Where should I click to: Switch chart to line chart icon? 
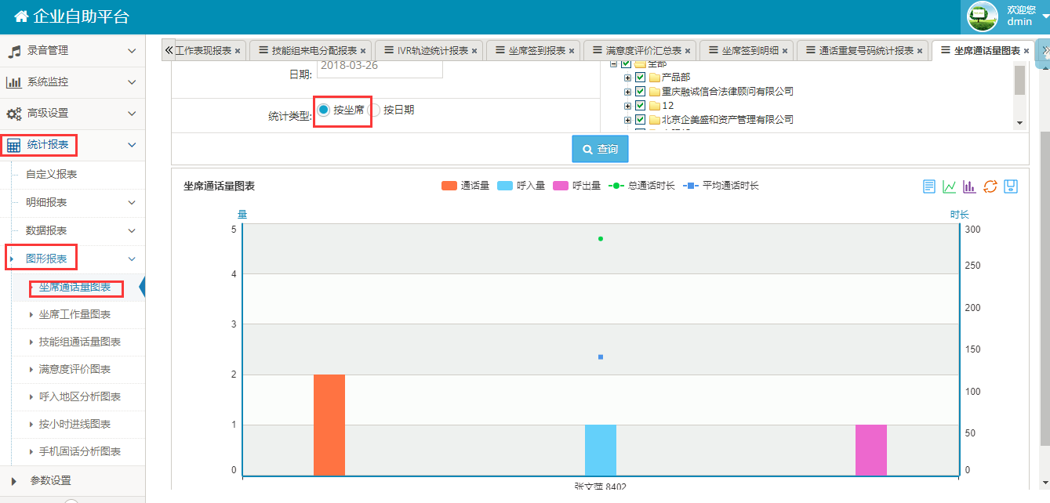click(949, 186)
